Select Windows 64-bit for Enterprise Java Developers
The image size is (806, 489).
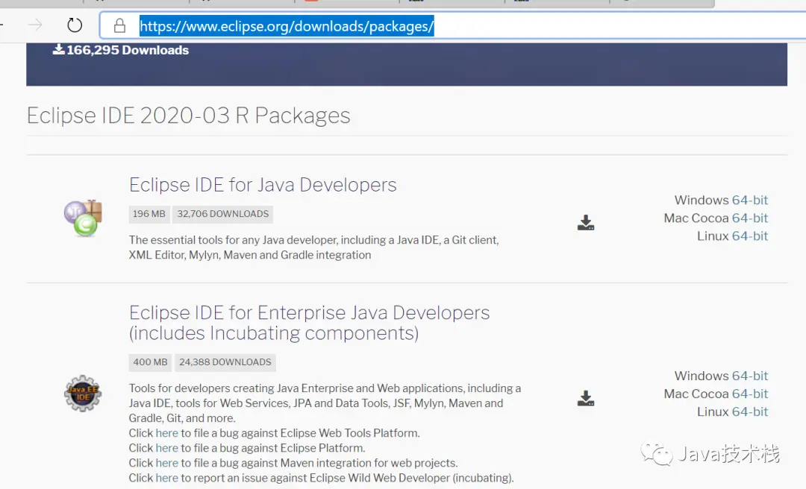[749, 376]
